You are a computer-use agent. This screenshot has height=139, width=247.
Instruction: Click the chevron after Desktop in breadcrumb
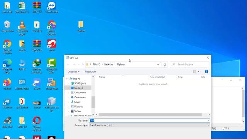pyautogui.click(x=115, y=64)
